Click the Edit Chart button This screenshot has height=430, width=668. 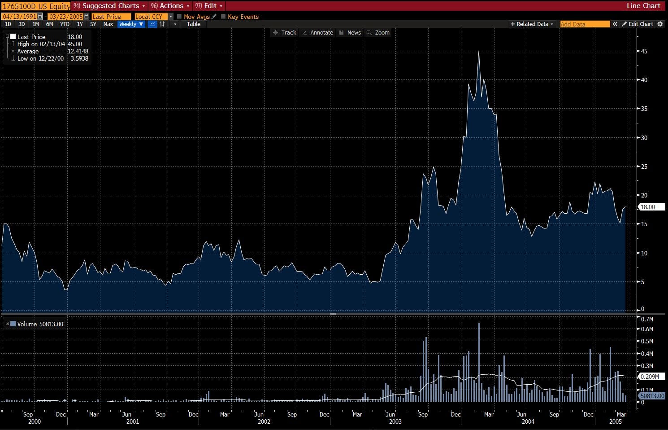(638, 24)
